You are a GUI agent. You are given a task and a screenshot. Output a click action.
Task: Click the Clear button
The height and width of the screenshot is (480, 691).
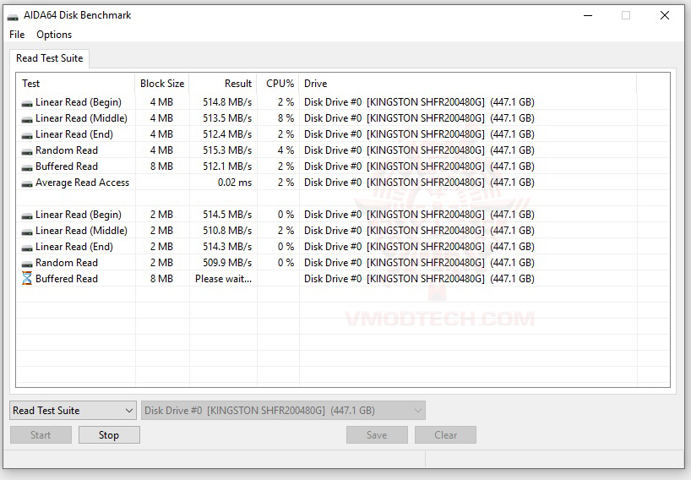pos(445,435)
